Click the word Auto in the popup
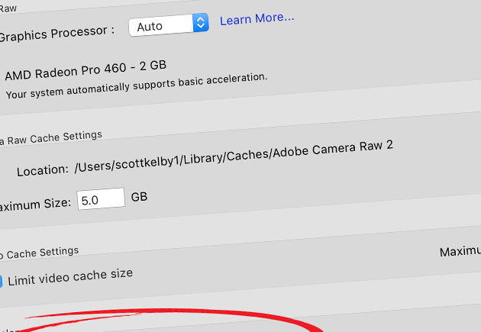Screen dimensions: 481x332 pos(150,27)
